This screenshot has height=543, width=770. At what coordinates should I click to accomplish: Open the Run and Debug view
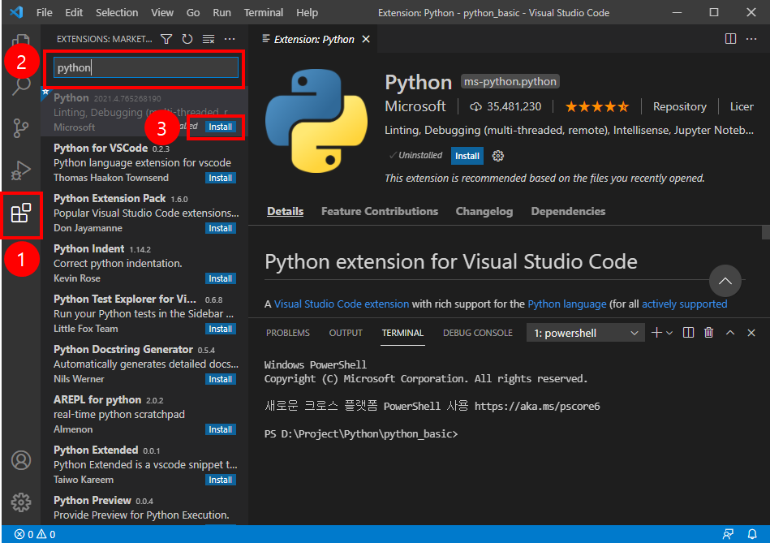point(20,170)
